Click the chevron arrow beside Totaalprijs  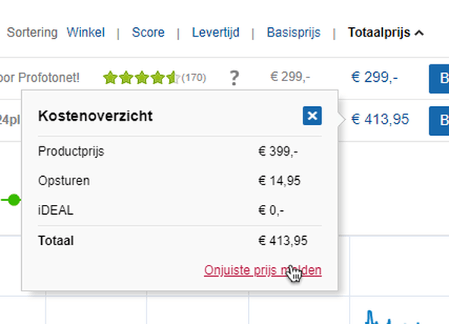tap(419, 33)
